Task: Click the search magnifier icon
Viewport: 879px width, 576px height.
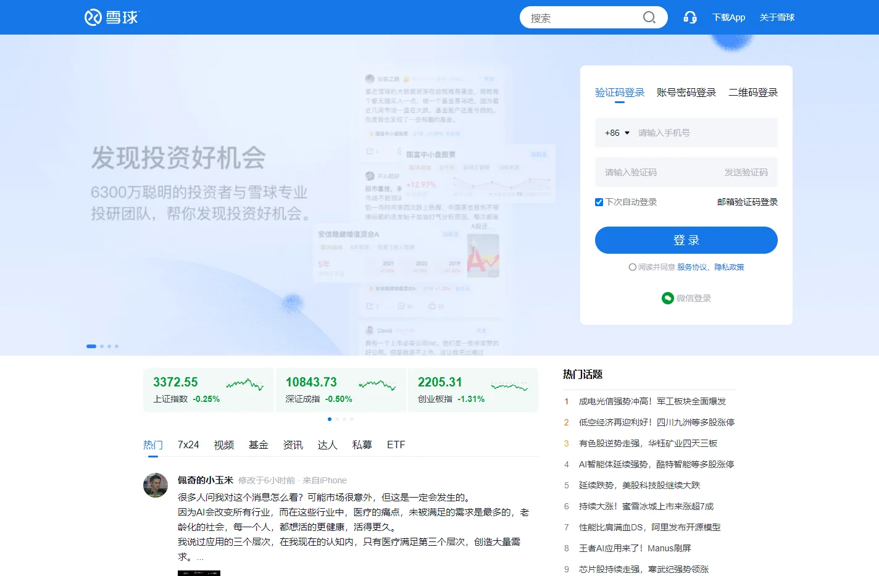Action: coord(649,17)
